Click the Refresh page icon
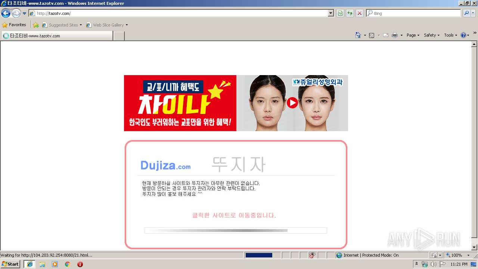 tap(350, 13)
